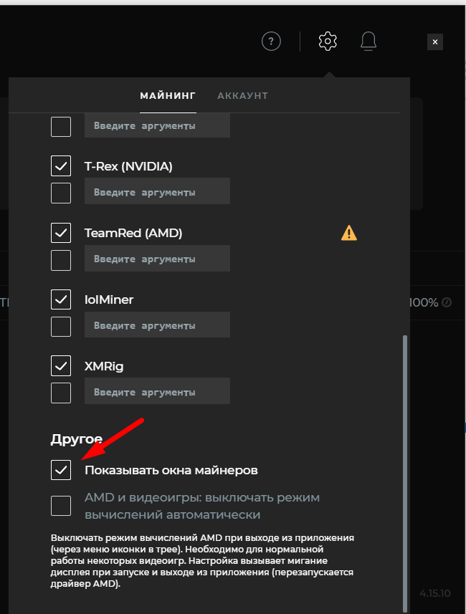Open the notifications bell icon
This screenshot has width=466, height=614.
(368, 42)
